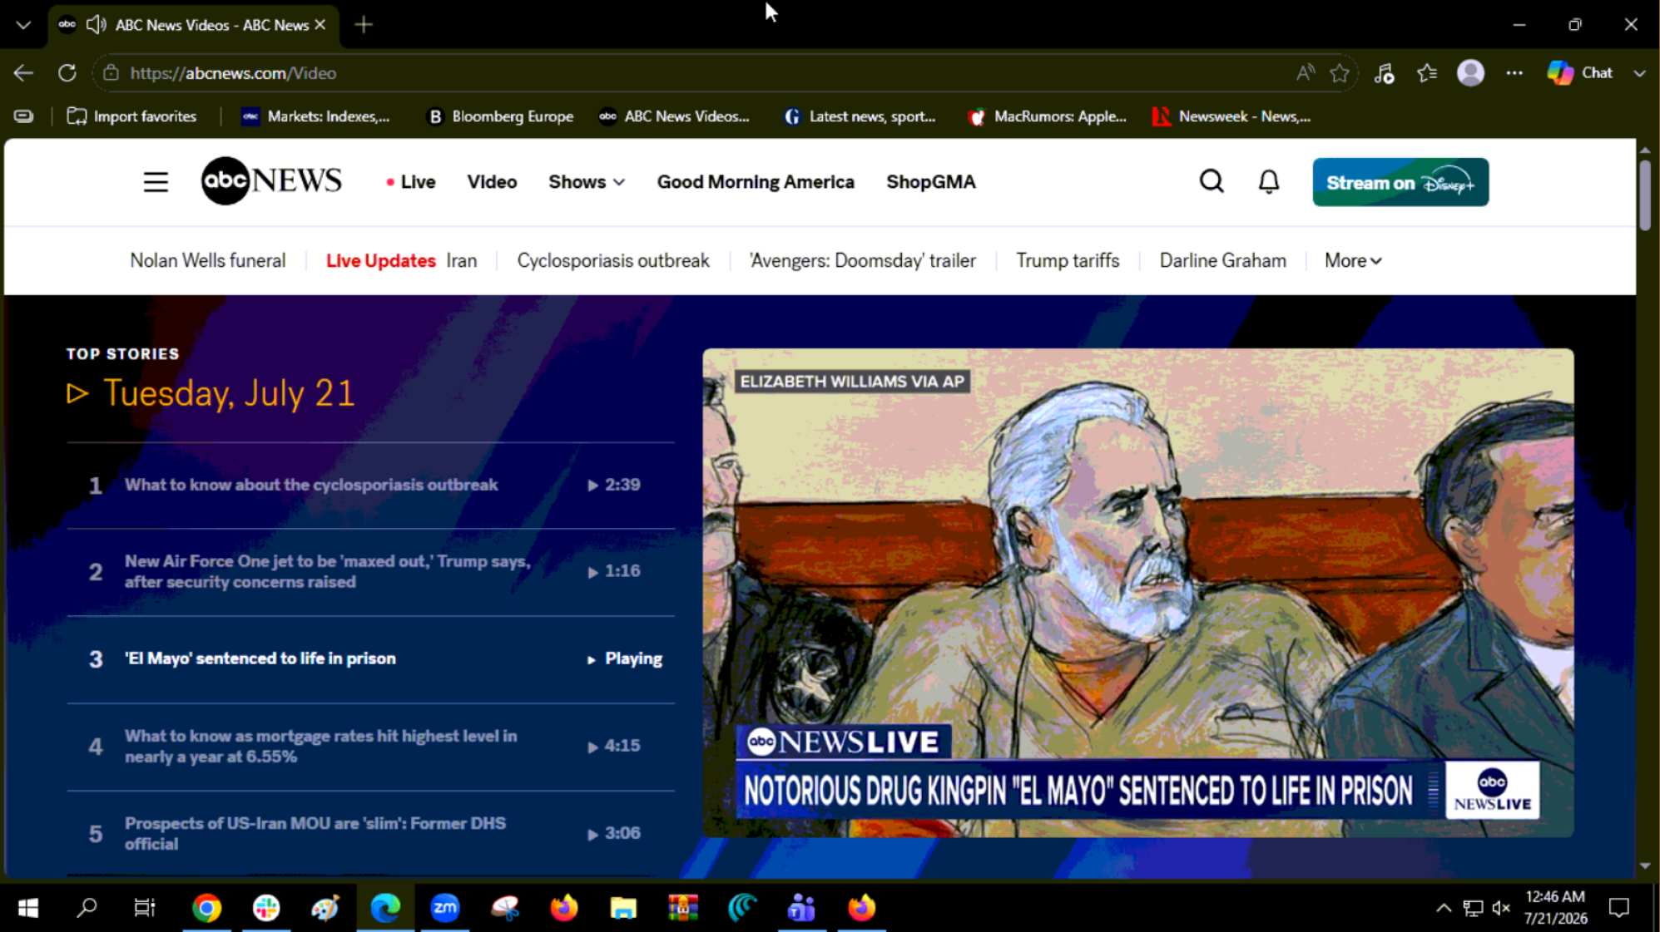Click the El Mayo video player

click(x=1137, y=593)
